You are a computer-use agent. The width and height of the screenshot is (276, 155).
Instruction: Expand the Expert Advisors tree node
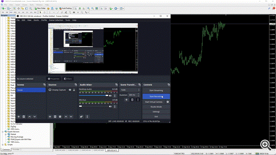pos(3,131)
